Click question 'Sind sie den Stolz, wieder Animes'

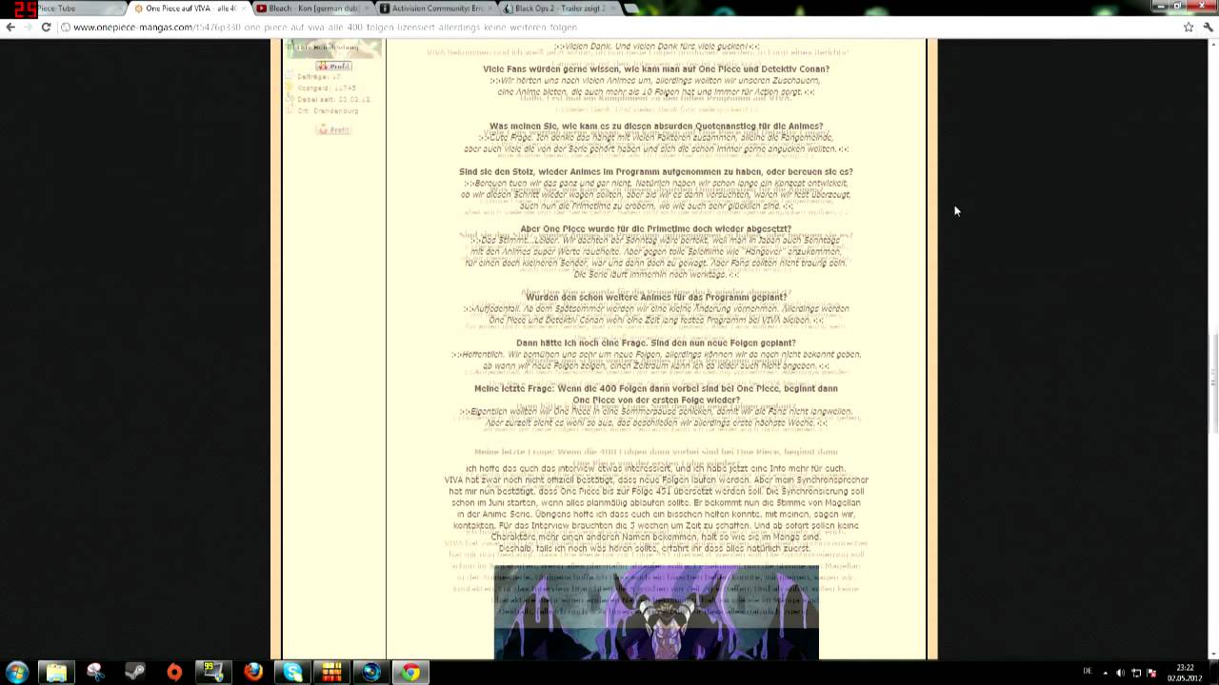[x=656, y=171]
